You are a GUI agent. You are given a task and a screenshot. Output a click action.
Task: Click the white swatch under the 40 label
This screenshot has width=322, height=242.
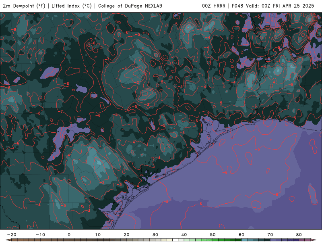pyautogui.click(x=181, y=240)
